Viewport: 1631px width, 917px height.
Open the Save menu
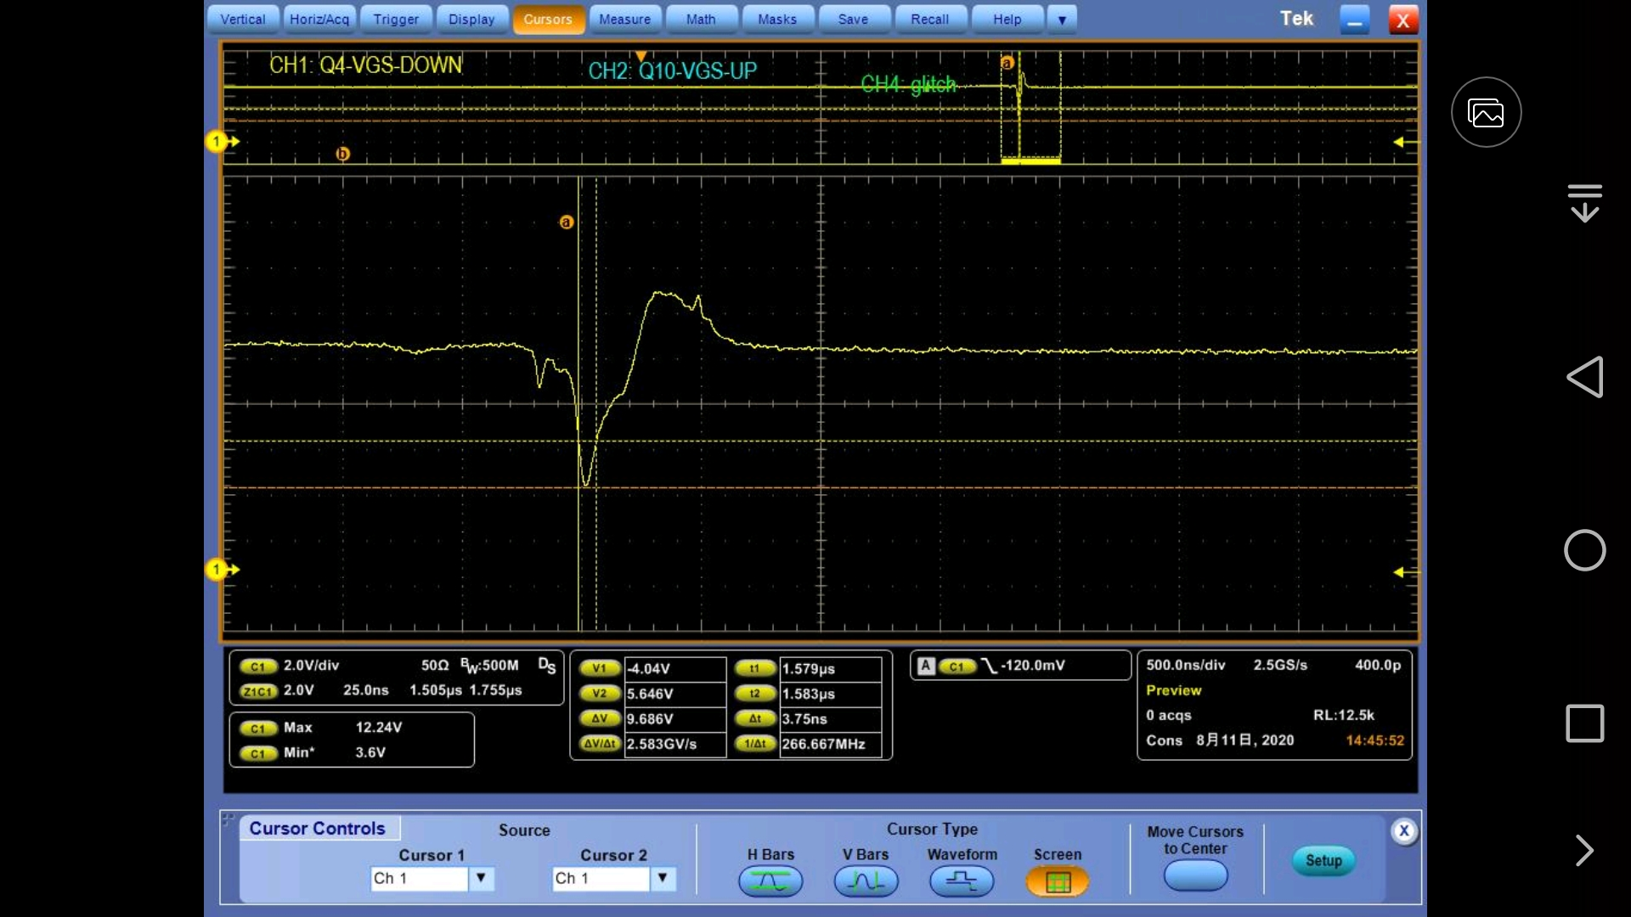tap(853, 19)
